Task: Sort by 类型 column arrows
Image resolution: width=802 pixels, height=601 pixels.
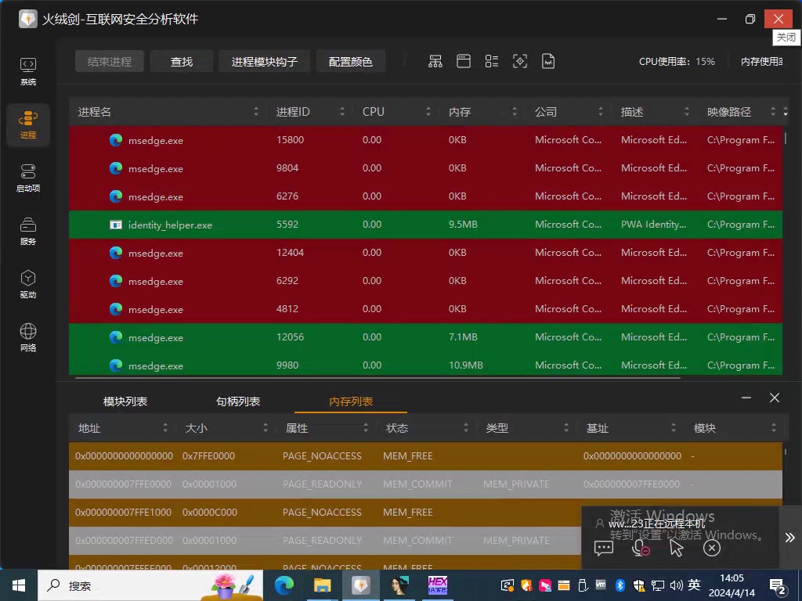Action: 566,428
